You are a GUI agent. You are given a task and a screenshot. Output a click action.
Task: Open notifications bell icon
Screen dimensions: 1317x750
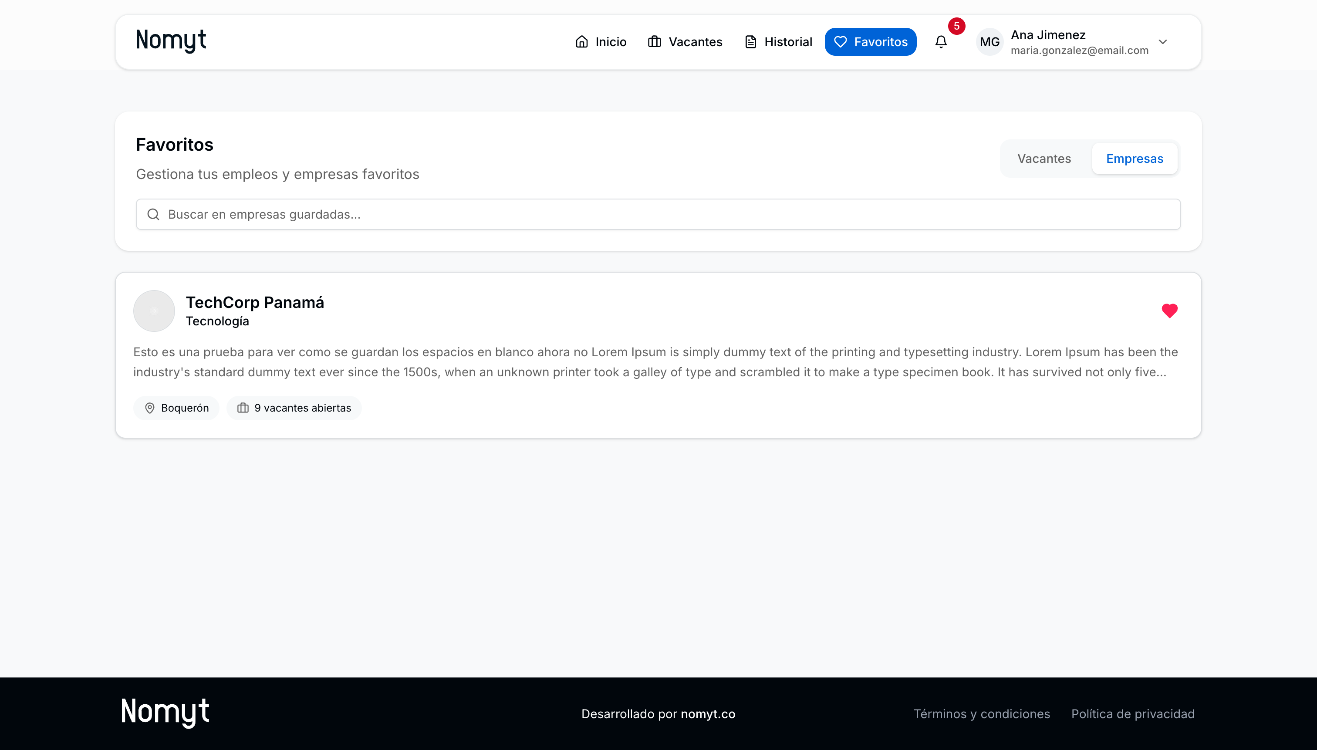click(940, 42)
